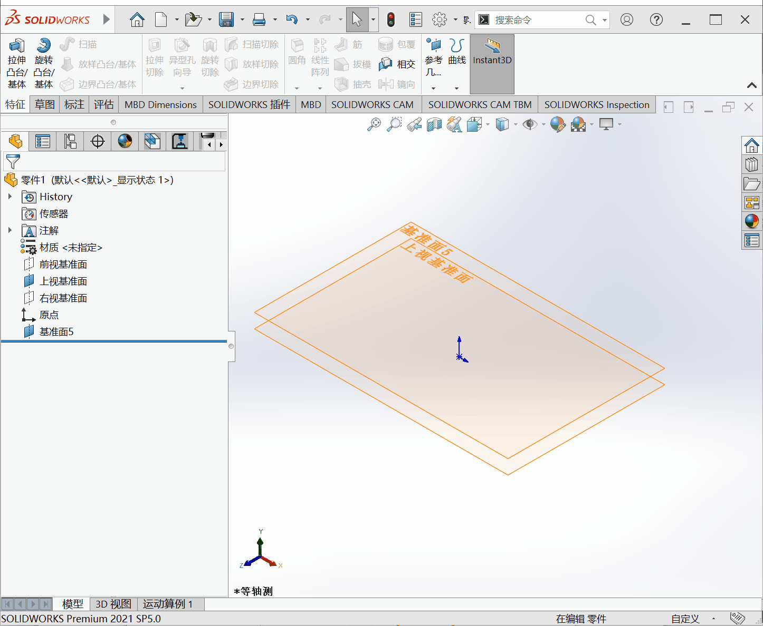Viewport: 763px width, 626px height.
Task: Select 材质 <未指定> material item
Action: [71, 247]
